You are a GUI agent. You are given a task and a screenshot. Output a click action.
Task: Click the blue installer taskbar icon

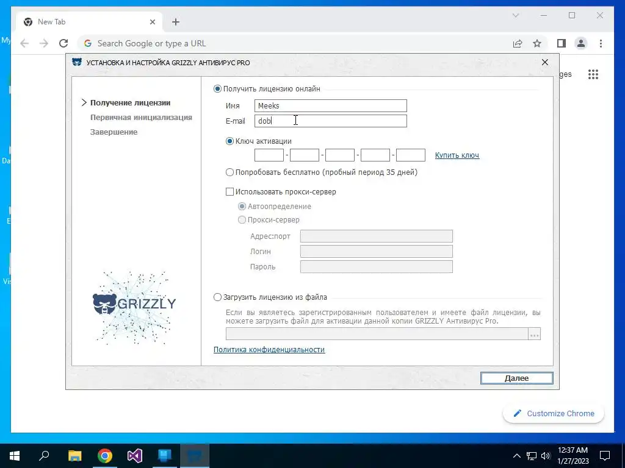pos(165,456)
